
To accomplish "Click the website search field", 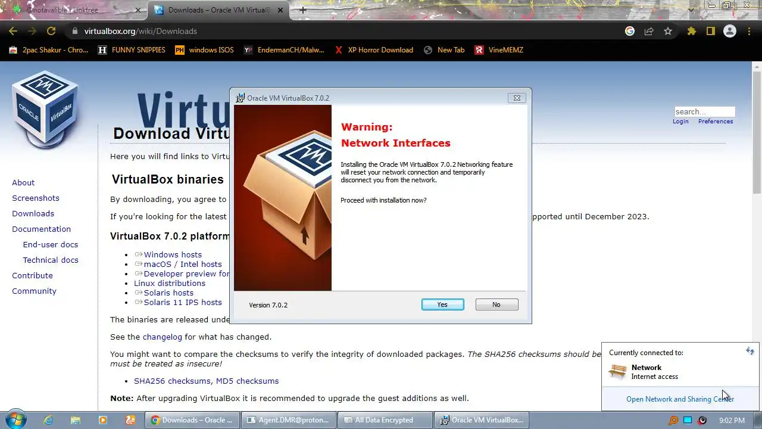I will coord(704,111).
